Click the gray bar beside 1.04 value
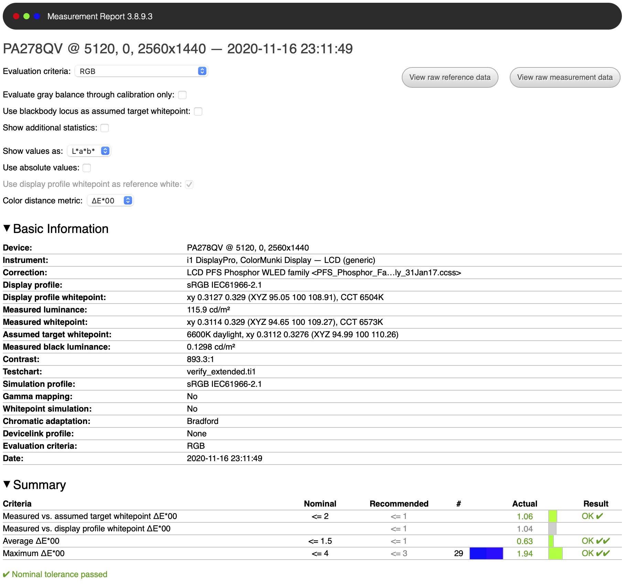This screenshot has width=625, height=584. tap(552, 529)
